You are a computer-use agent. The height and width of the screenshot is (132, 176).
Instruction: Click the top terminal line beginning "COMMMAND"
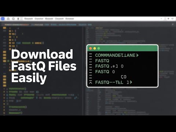117,55
